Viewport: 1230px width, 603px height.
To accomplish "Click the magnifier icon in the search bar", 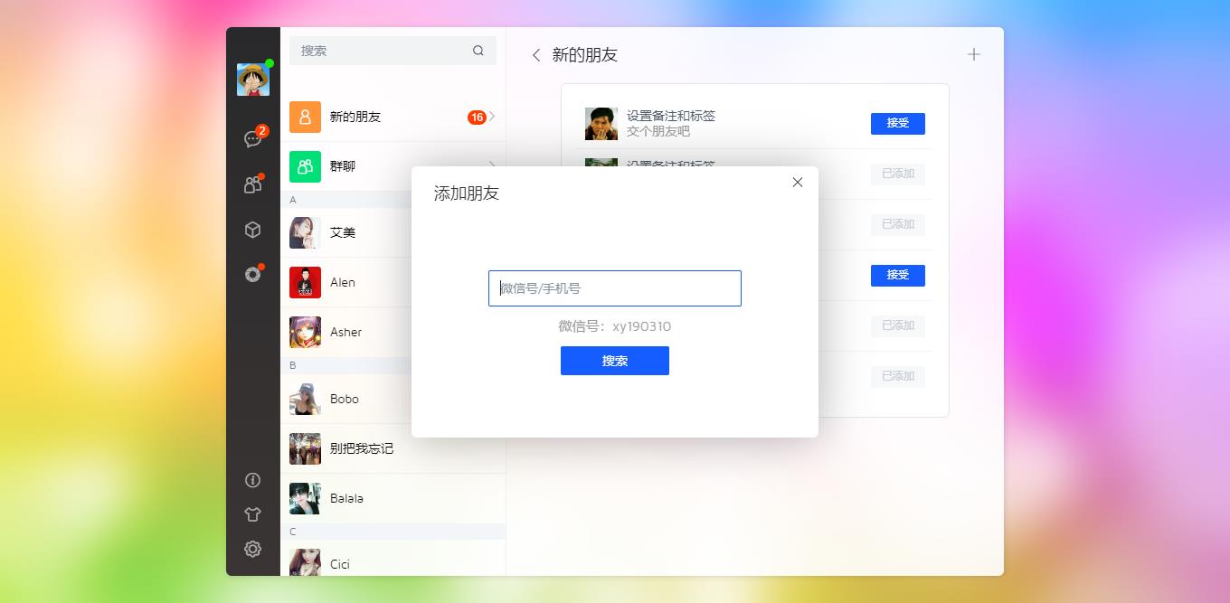I will coord(478,51).
